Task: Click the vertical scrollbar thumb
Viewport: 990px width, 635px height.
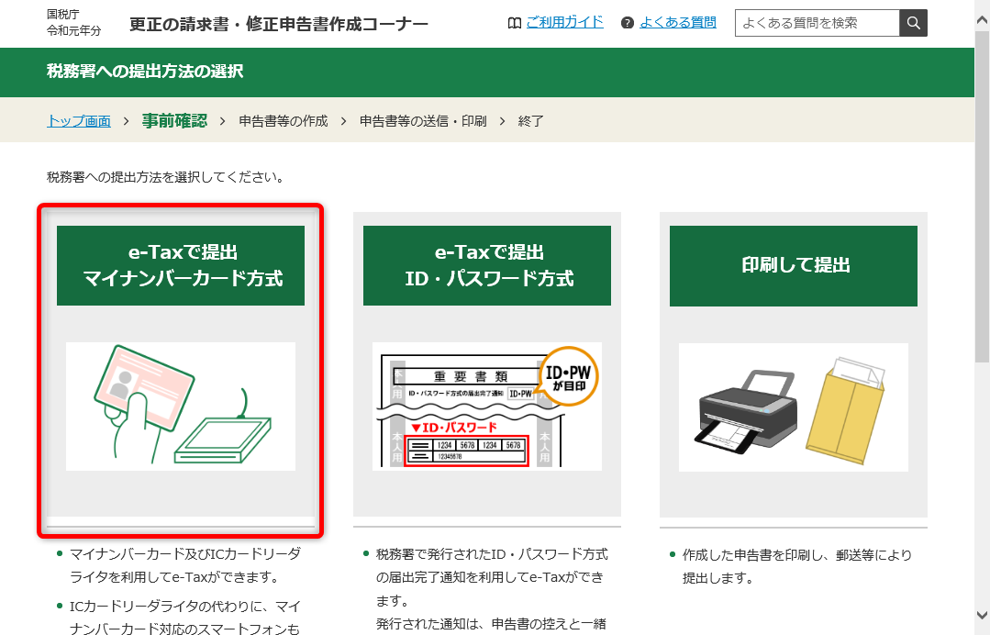Action: pos(982,195)
